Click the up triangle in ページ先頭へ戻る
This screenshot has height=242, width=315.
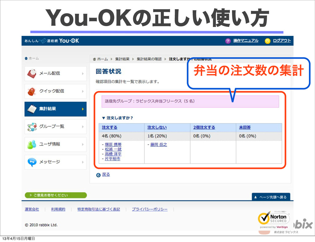[256, 197]
